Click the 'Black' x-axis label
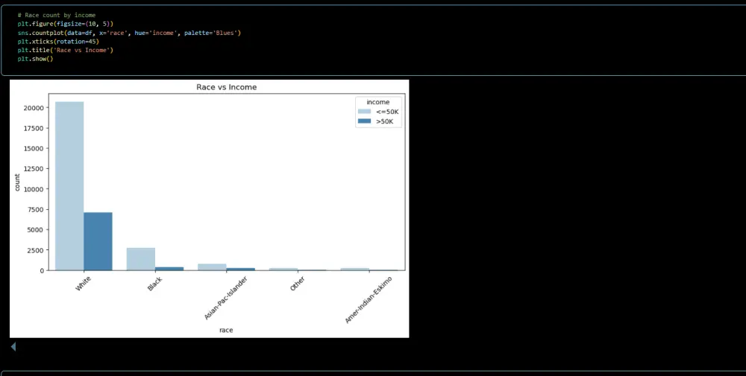This screenshot has height=376, width=746. [154, 284]
